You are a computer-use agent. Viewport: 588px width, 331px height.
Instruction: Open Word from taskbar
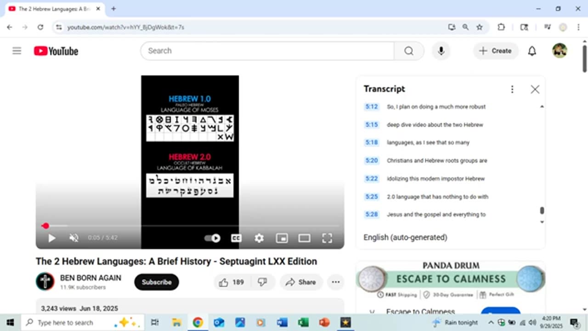pyautogui.click(x=282, y=322)
